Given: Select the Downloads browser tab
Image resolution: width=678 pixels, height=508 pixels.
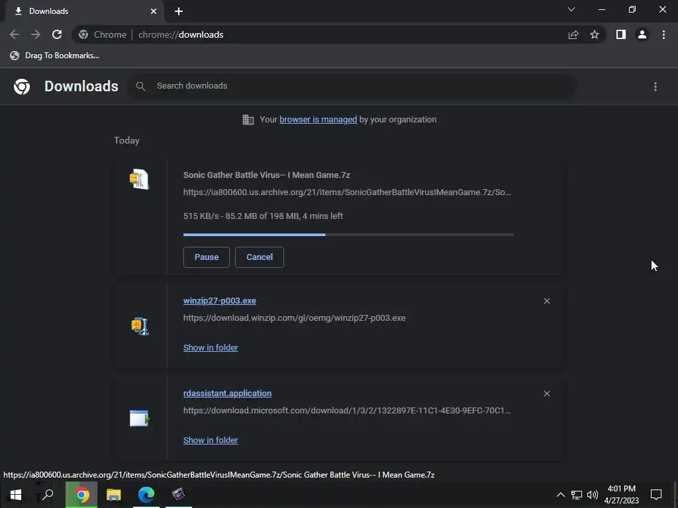Looking at the screenshot, I should 84,11.
